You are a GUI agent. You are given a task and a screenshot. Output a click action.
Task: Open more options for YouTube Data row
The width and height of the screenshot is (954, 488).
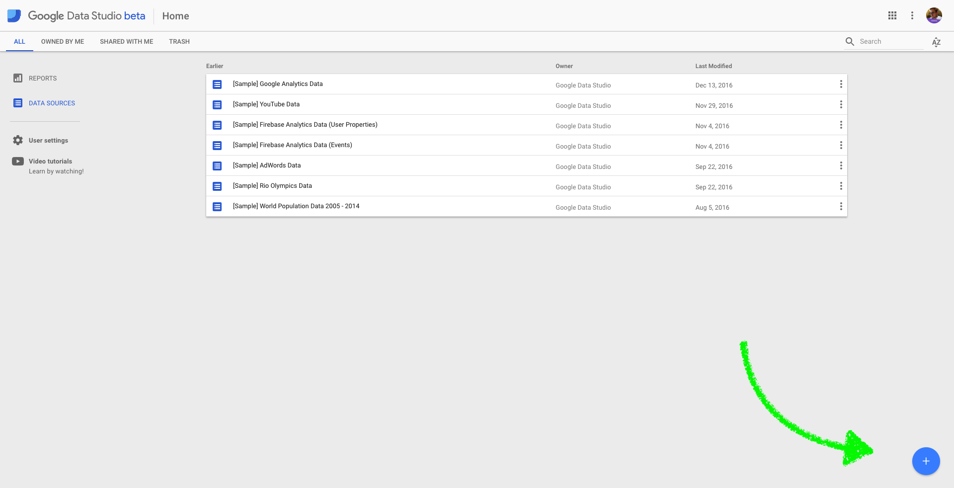point(841,104)
